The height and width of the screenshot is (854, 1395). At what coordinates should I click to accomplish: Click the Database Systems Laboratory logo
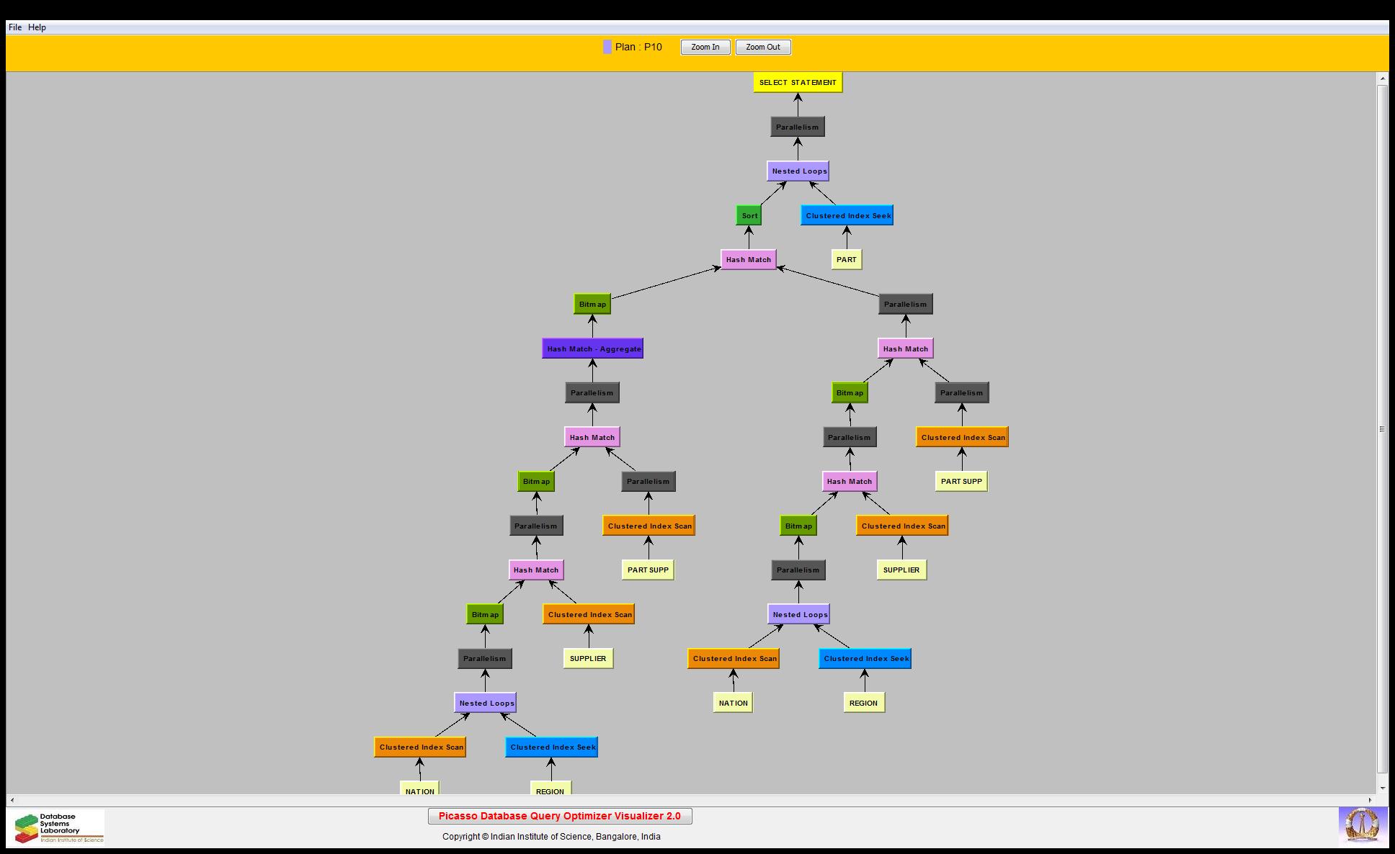[x=58, y=828]
